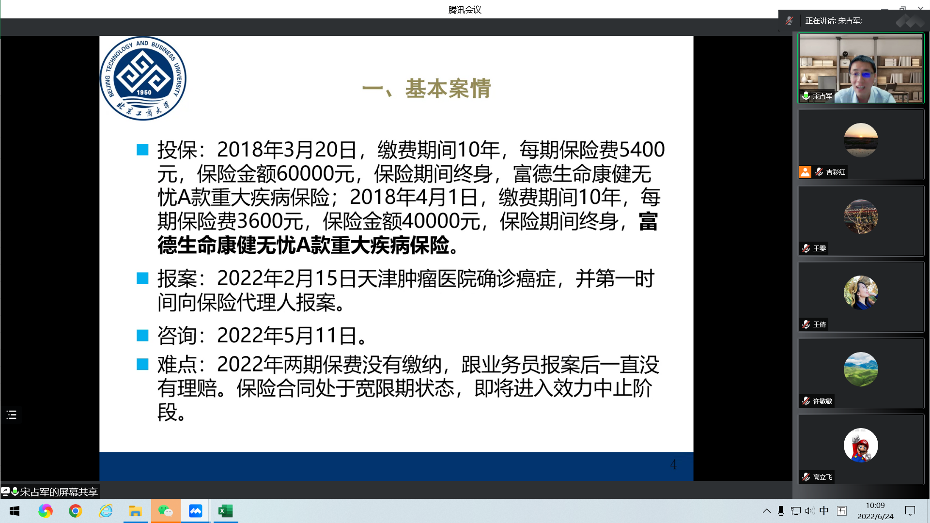Click 许敏敏 name label
The image size is (930, 523).
tap(822, 401)
